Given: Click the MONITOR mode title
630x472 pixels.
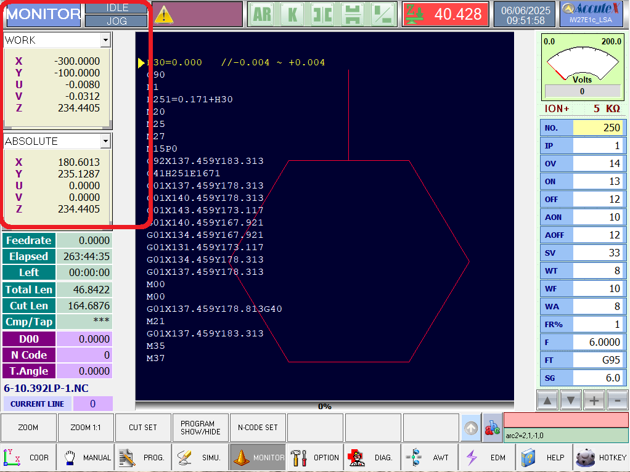Looking at the screenshot, I should tap(43, 14).
